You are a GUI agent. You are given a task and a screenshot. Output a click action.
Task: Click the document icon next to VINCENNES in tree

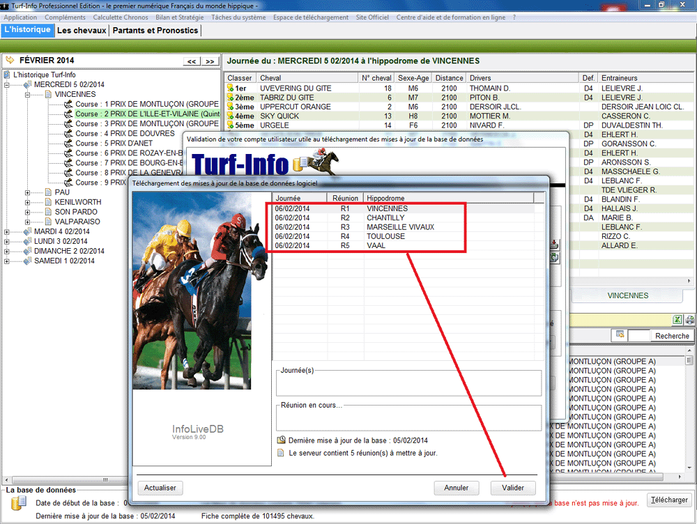(x=49, y=94)
